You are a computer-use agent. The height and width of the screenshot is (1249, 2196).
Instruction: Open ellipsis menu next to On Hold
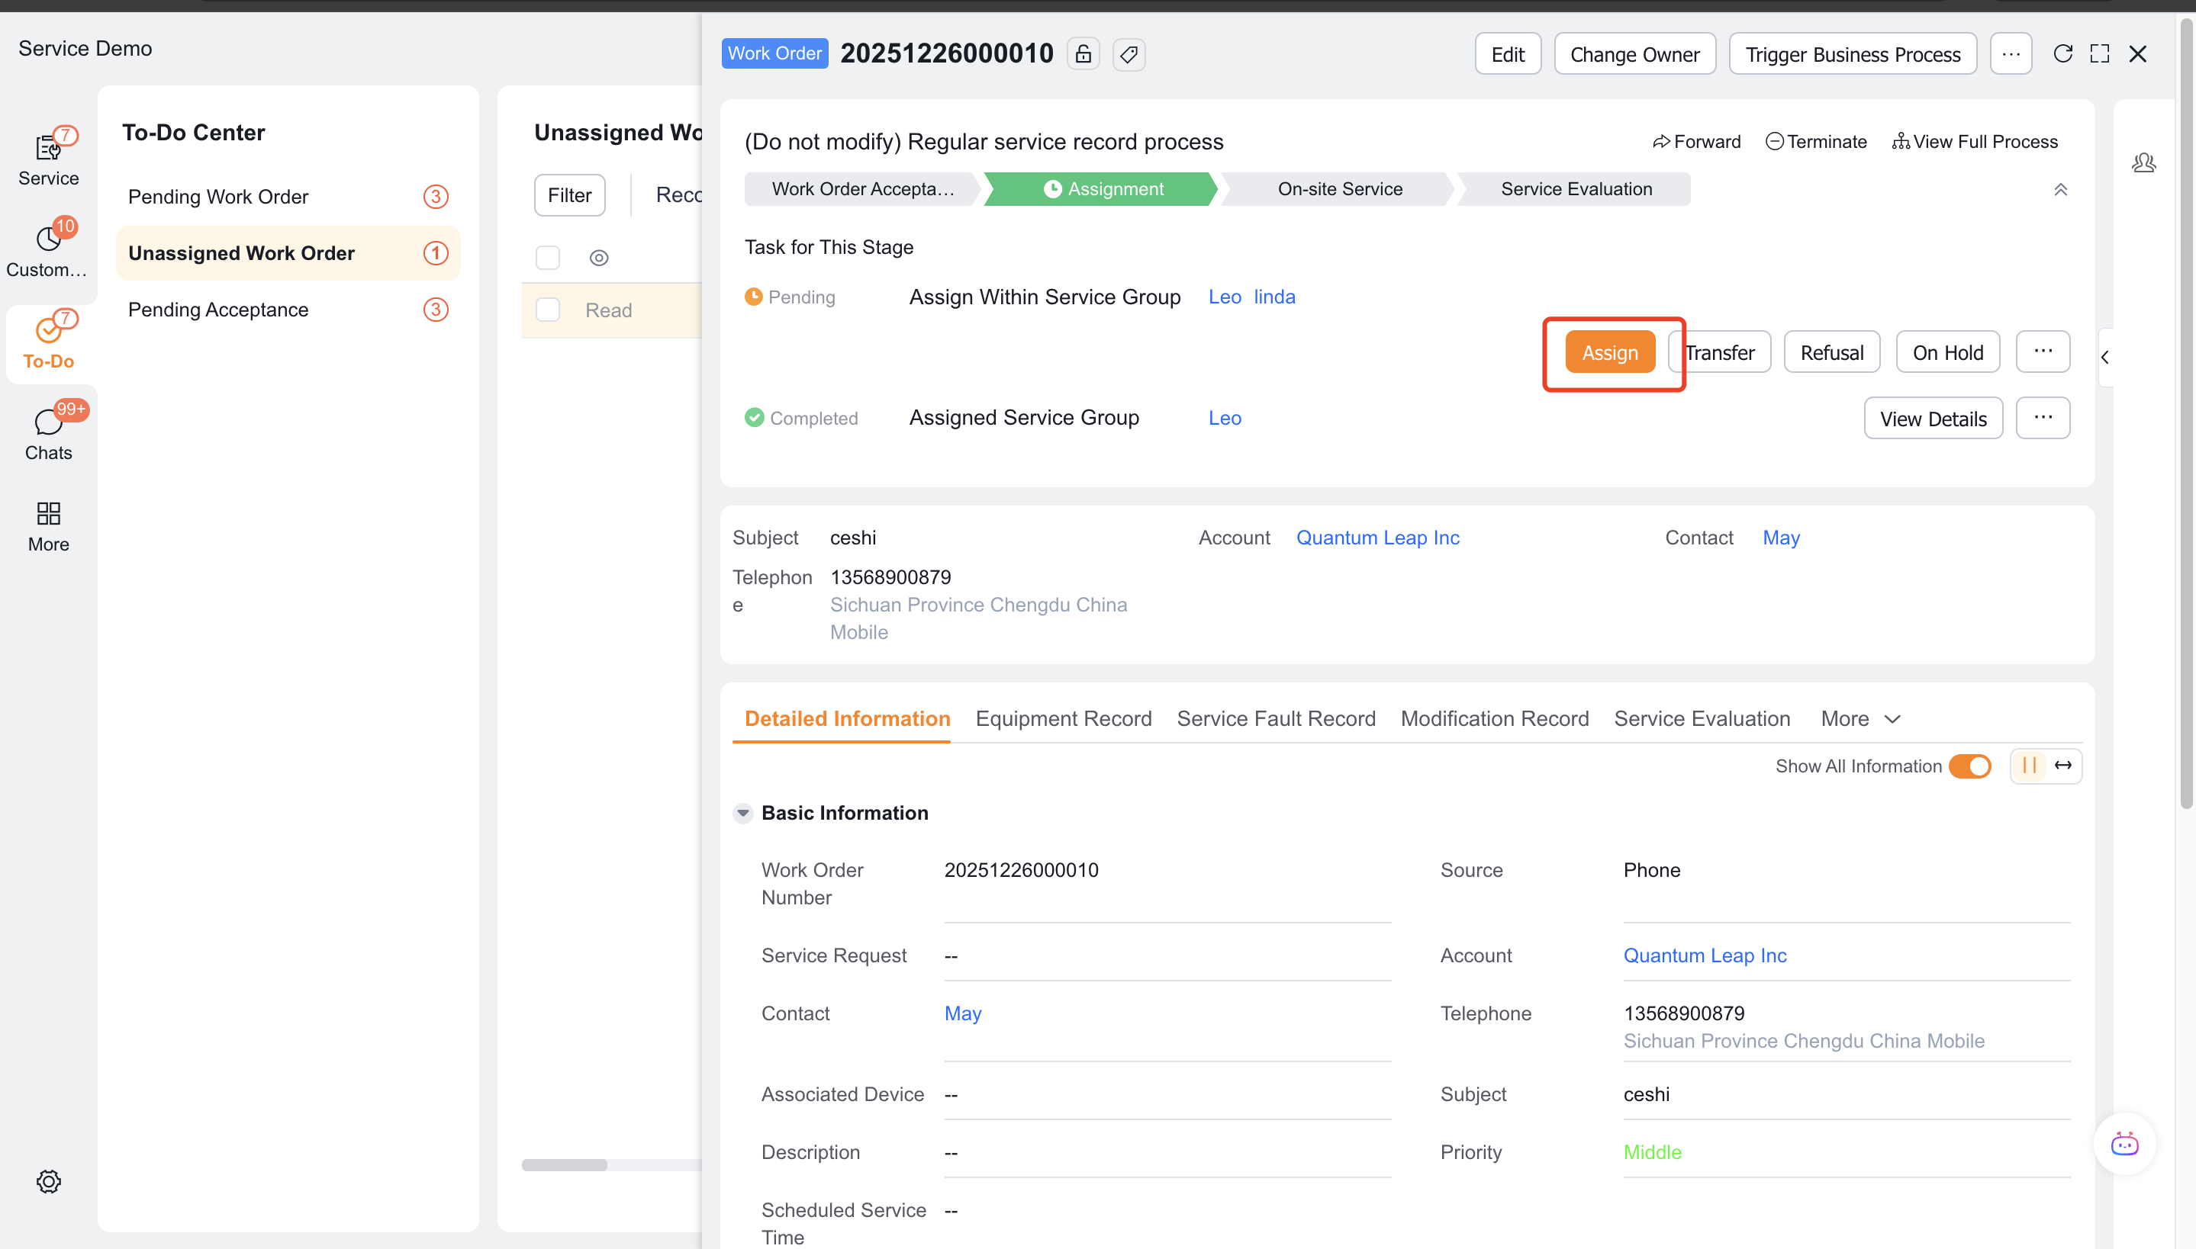[2043, 352]
